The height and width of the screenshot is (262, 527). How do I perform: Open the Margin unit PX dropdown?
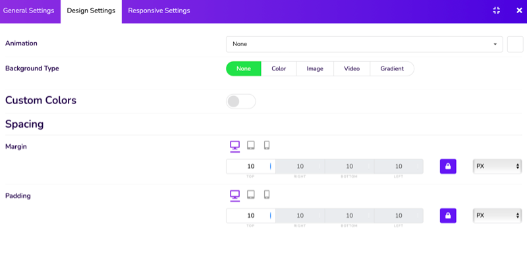point(497,167)
